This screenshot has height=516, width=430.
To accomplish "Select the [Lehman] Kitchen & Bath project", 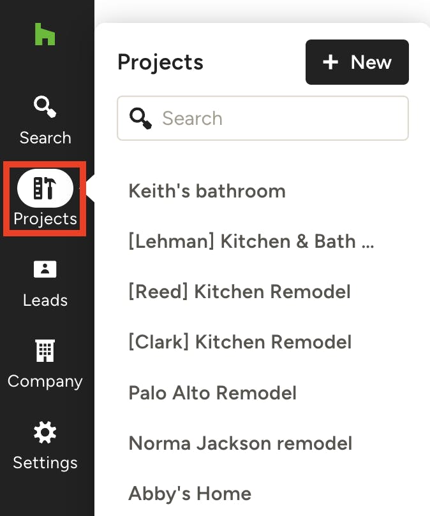I will (x=251, y=241).
